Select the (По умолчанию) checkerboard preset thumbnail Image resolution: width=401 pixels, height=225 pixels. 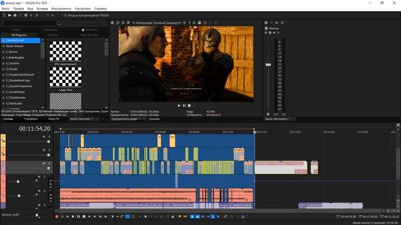65,51
